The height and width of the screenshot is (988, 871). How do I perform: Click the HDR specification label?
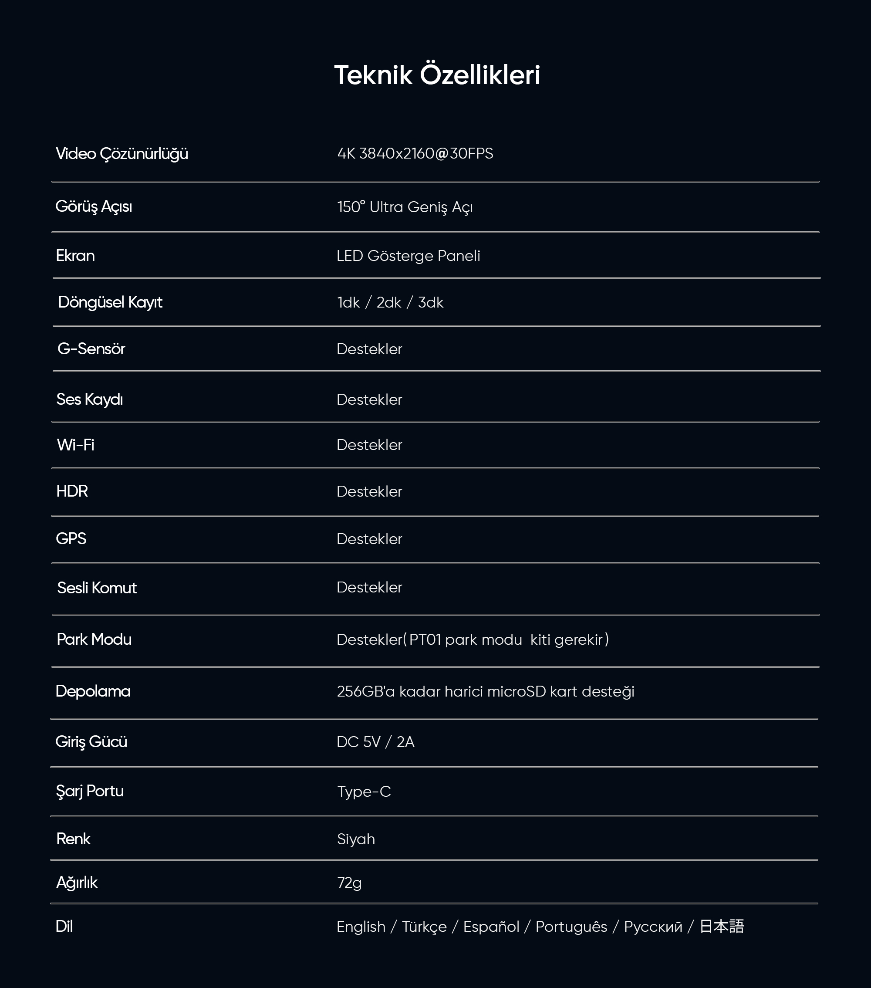coord(72,491)
